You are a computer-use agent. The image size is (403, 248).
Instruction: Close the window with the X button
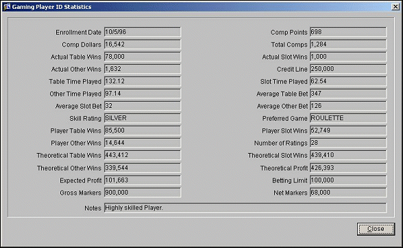395,7
